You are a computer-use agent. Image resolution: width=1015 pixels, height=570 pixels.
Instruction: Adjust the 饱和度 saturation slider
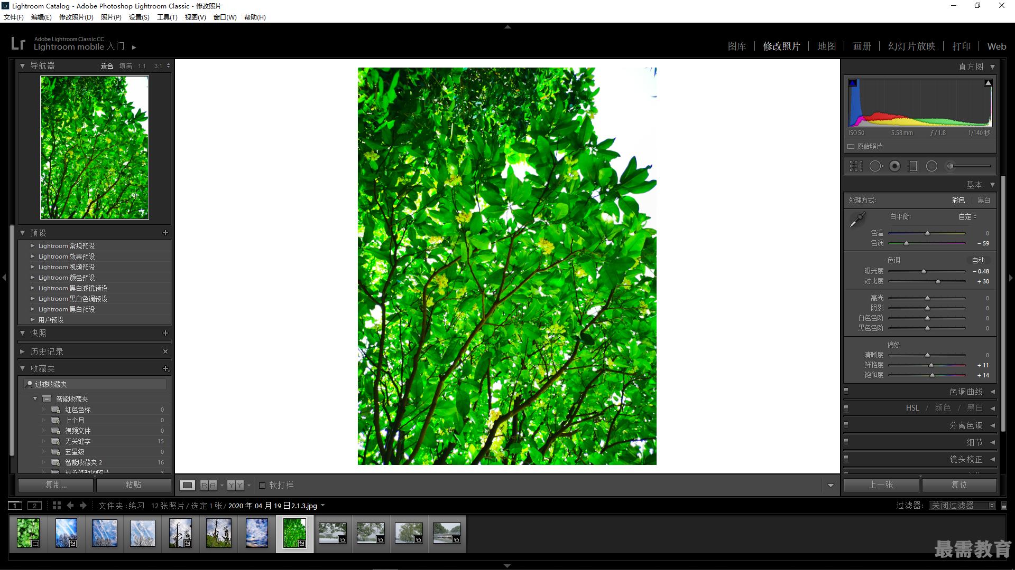pyautogui.click(x=932, y=375)
